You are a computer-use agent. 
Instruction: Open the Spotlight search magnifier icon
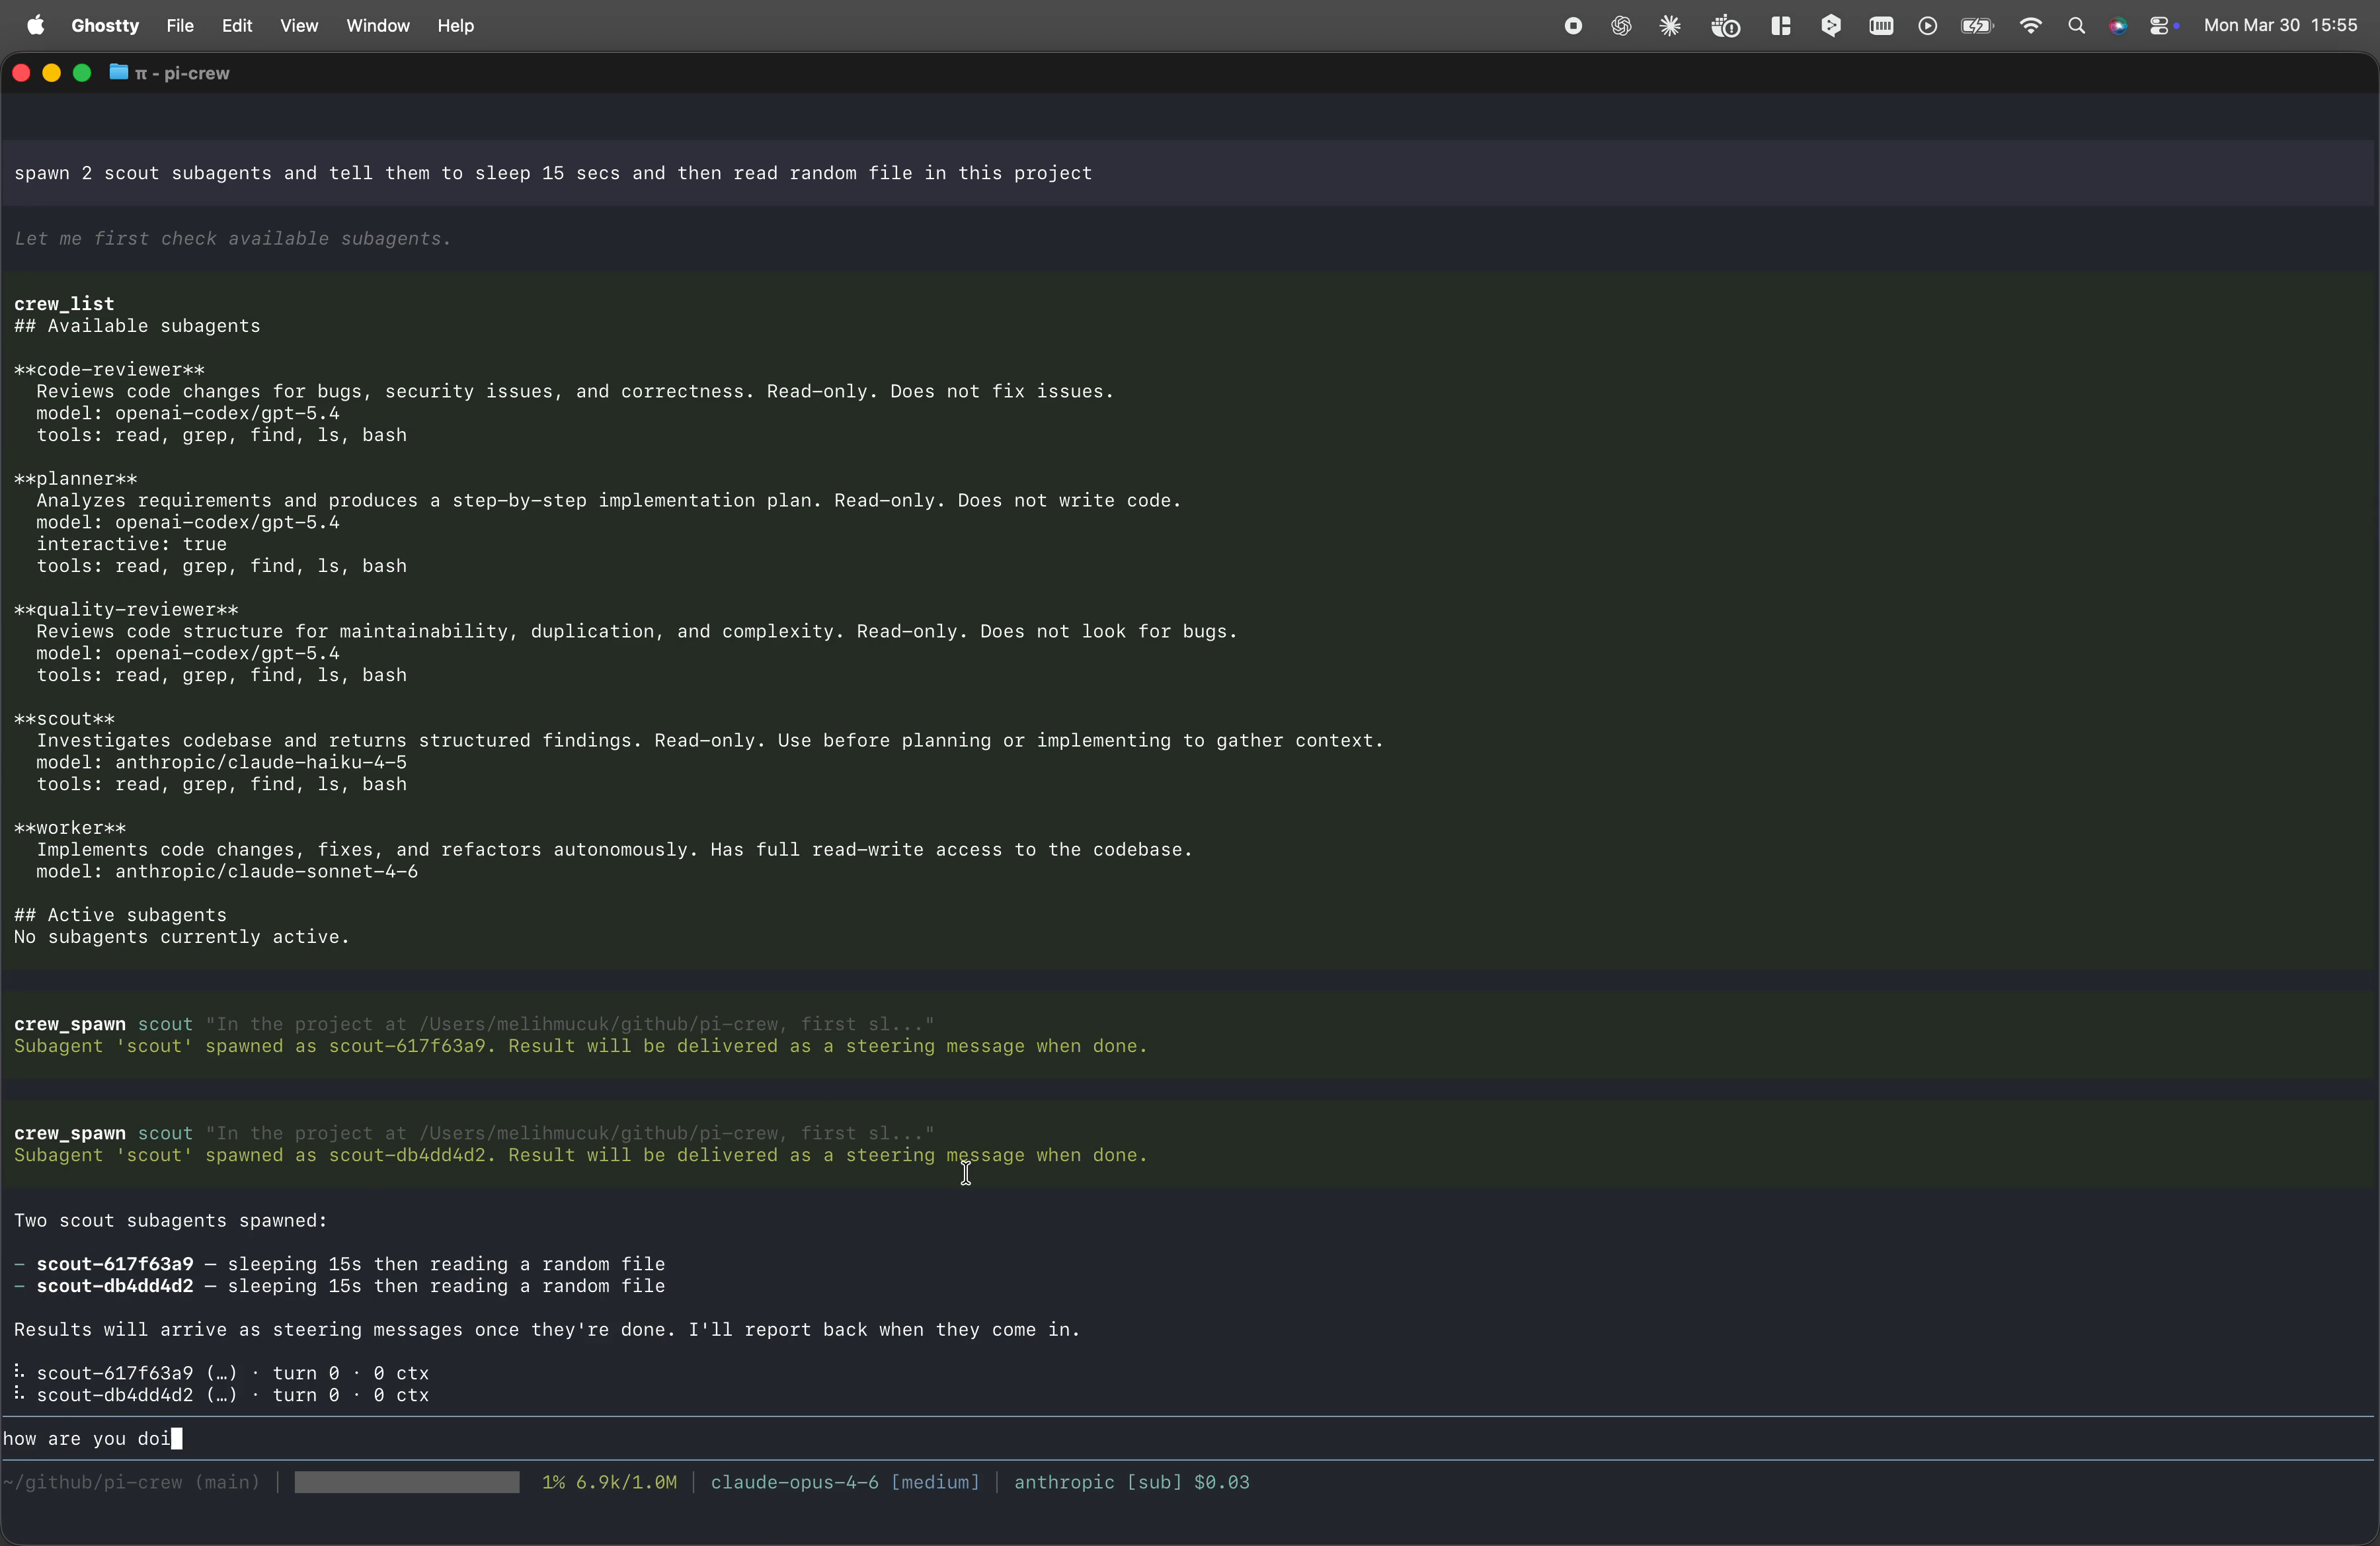[2076, 26]
